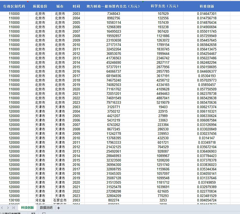Select the cell showing 1830745
Screen dimensions: 240x214
[163, 49]
